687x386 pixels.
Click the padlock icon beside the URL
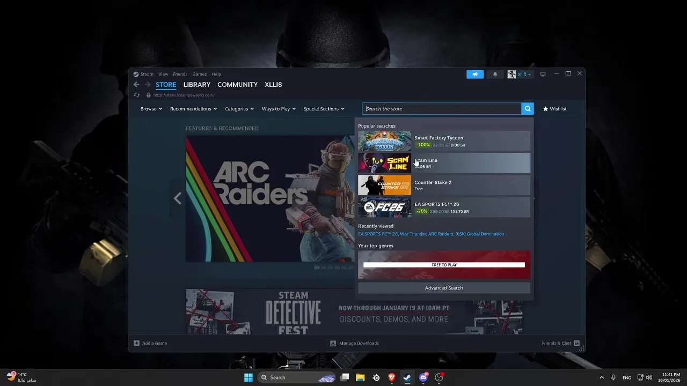[x=149, y=95]
